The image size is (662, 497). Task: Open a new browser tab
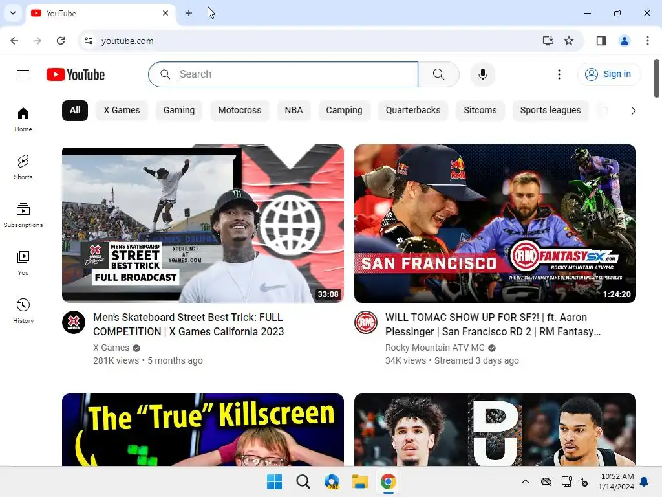[189, 13]
